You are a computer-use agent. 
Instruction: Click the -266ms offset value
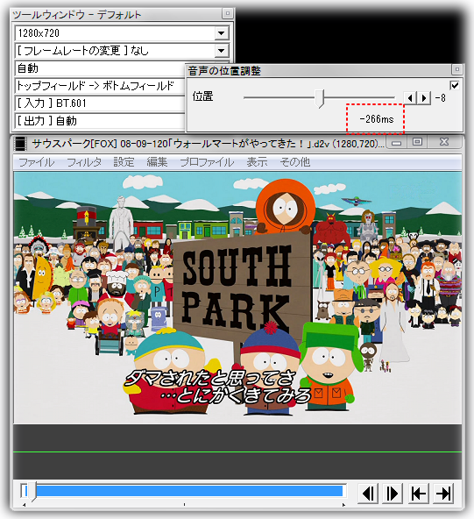pyautogui.click(x=377, y=119)
